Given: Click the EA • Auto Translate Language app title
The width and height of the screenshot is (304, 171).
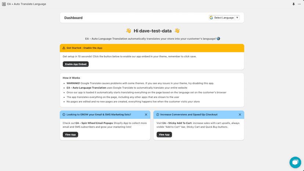Looking at the screenshot, I should tap(26, 4).
